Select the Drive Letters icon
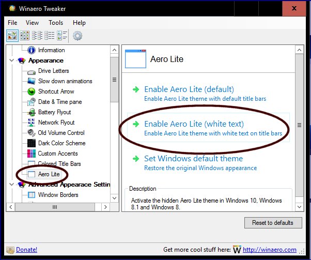The width and height of the screenshot is (311, 260). pyautogui.click(x=32, y=72)
